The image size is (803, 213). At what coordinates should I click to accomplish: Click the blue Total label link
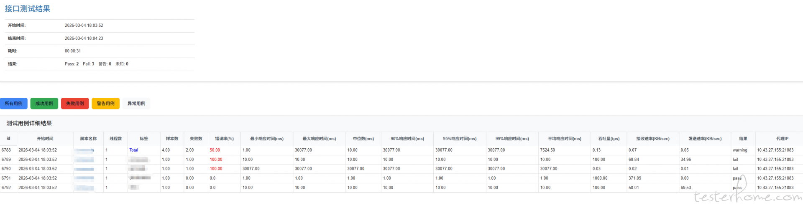coord(134,150)
